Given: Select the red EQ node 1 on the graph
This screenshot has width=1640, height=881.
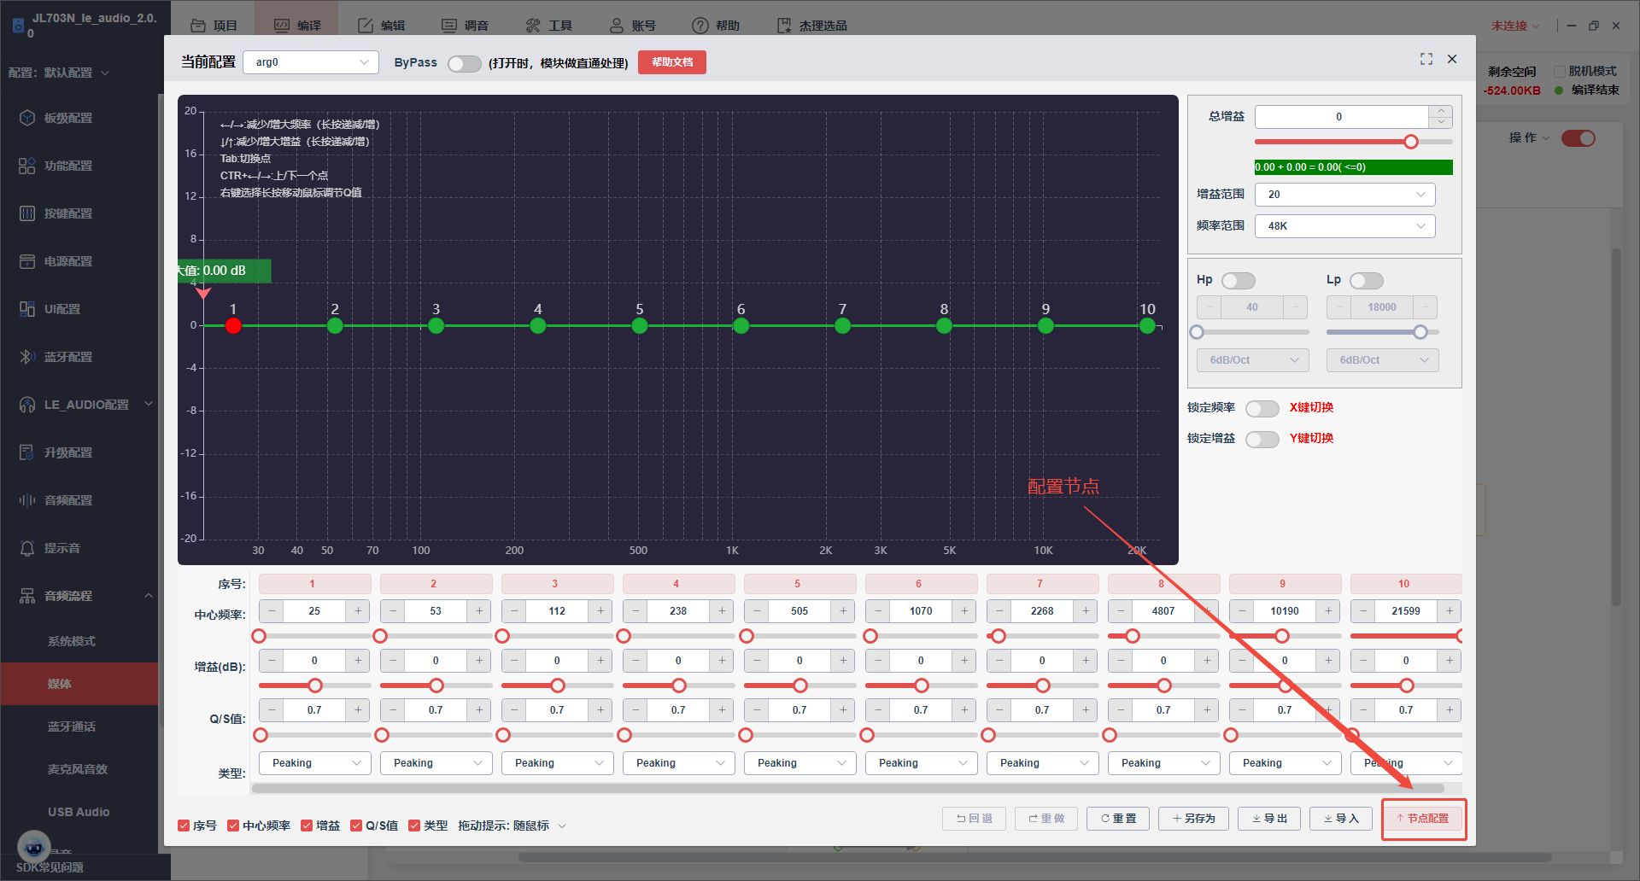Looking at the screenshot, I should click(233, 325).
